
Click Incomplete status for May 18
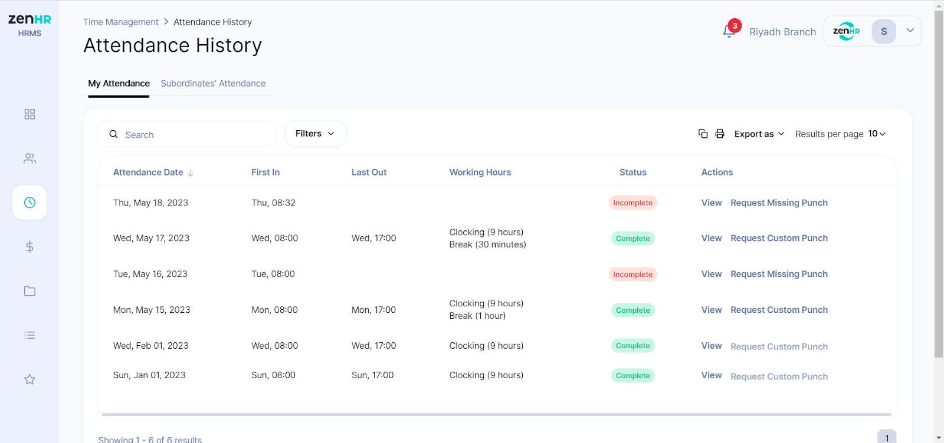(633, 203)
